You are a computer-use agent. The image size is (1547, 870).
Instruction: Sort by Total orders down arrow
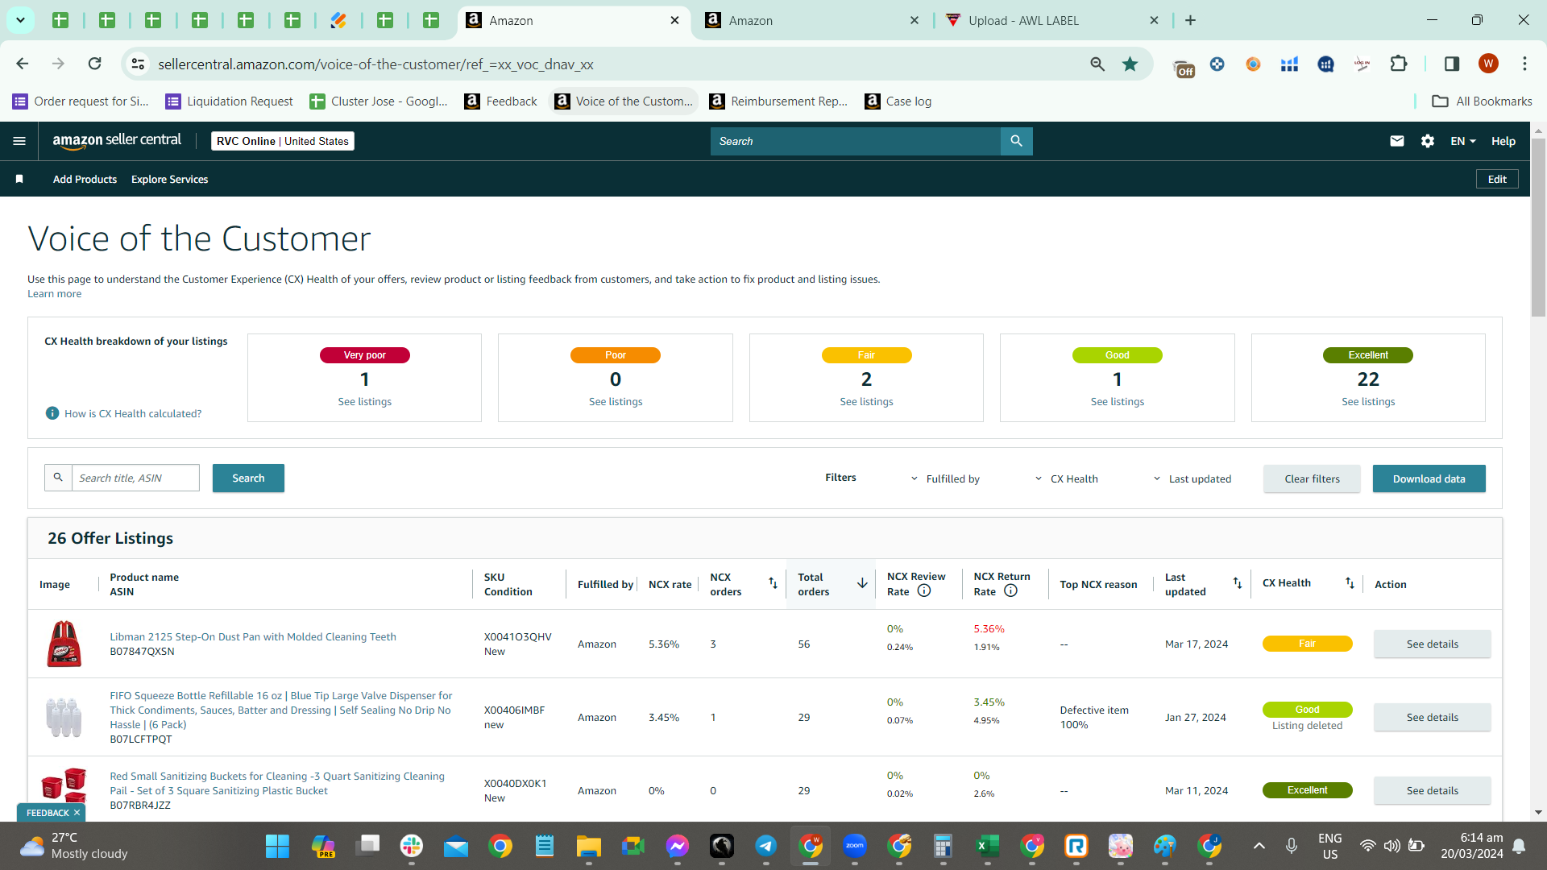(862, 582)
